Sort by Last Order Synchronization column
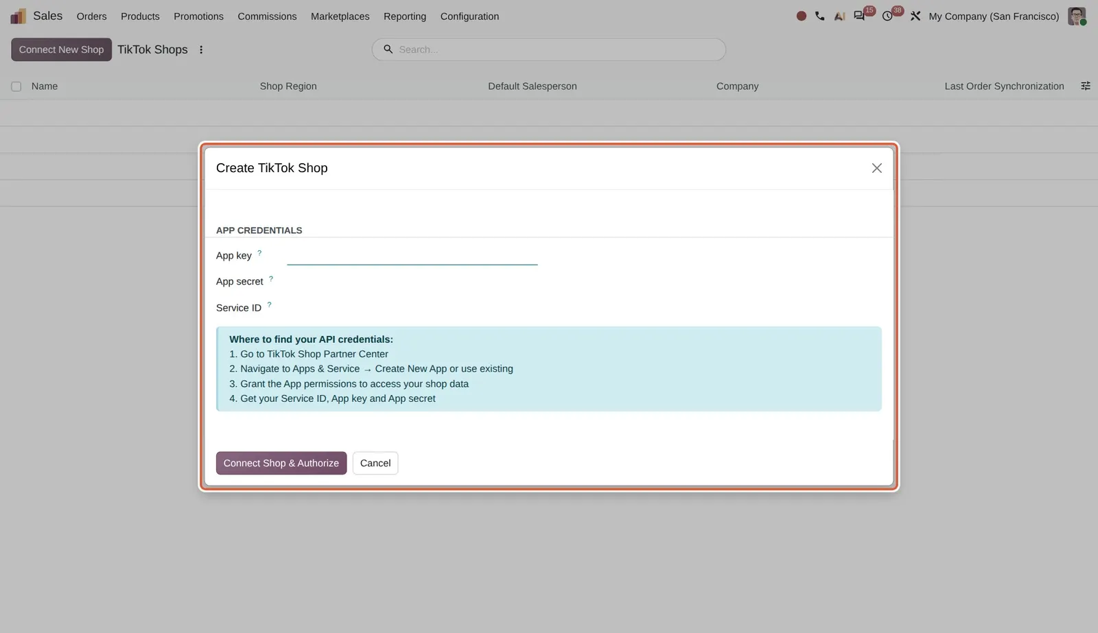1098x633 pixels. tap(1004, 86)
